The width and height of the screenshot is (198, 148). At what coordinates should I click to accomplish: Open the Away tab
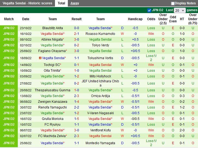pos(75,3)
